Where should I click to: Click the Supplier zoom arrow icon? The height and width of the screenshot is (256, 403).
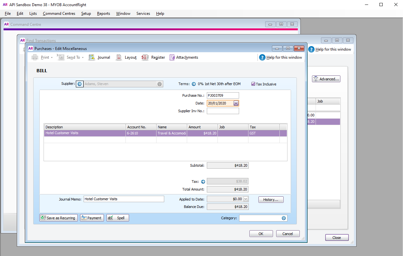click(79, 84)
